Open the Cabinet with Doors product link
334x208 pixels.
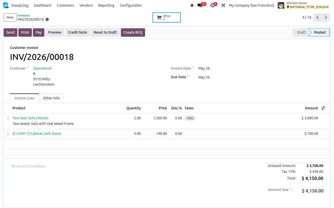click(37, 134)
